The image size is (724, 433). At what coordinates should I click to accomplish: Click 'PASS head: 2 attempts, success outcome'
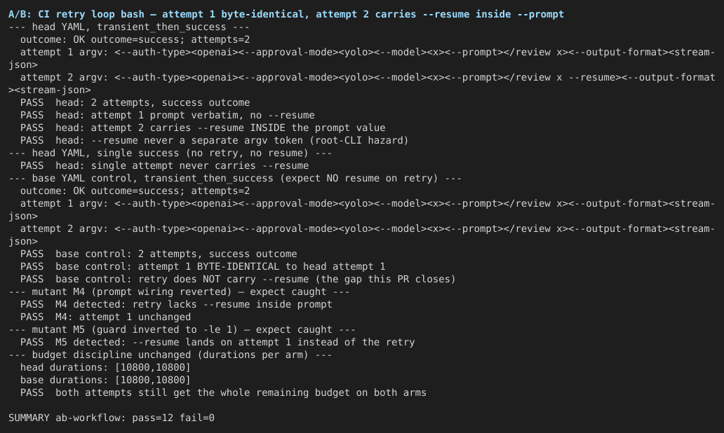135,102
